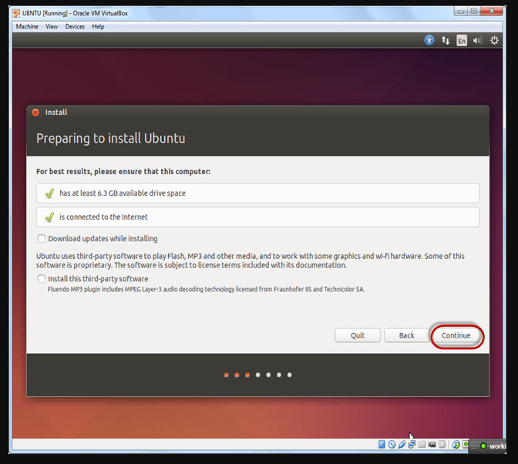This screenshot has height=464, width=518.
Task: Click the Quit button
Action: click(358, 335)
